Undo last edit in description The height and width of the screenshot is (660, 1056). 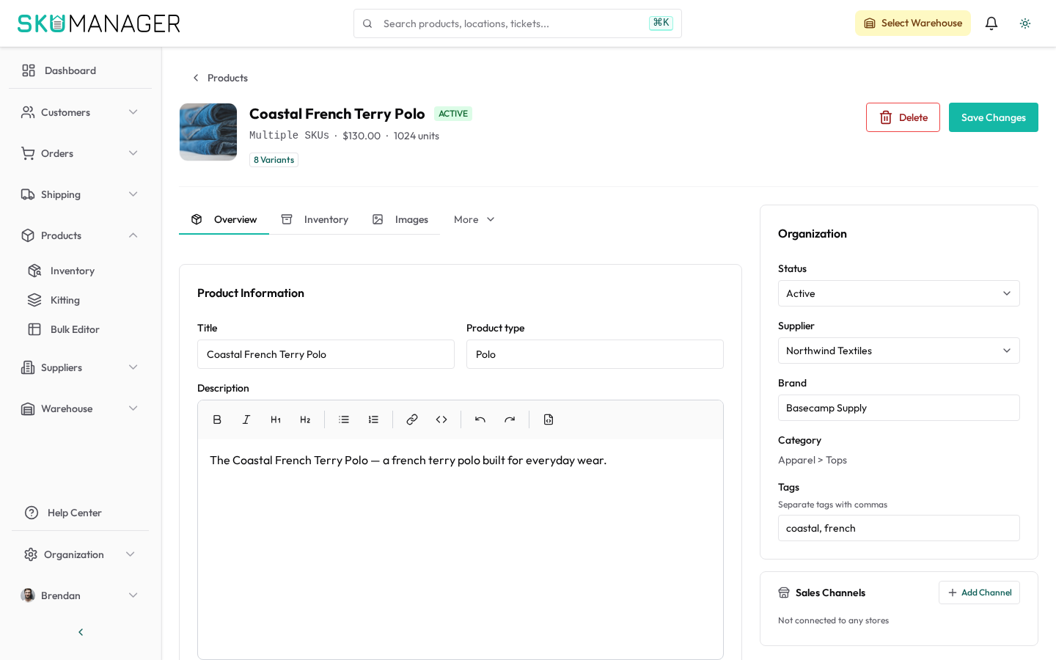click(x=480, y=419)
